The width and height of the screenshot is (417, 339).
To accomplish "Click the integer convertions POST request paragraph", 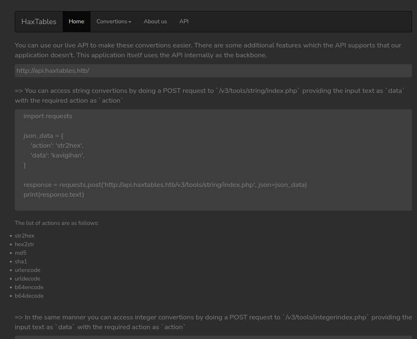I will [x=213, y=322].
